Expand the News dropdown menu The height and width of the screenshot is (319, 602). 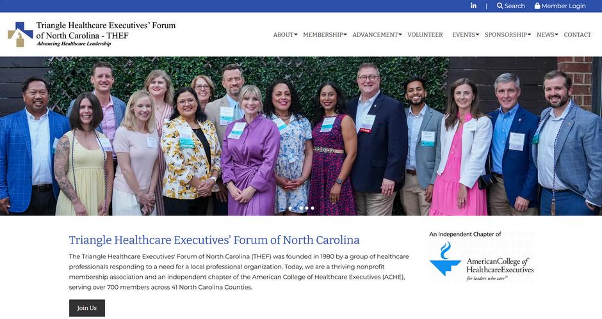coord(547,35)
